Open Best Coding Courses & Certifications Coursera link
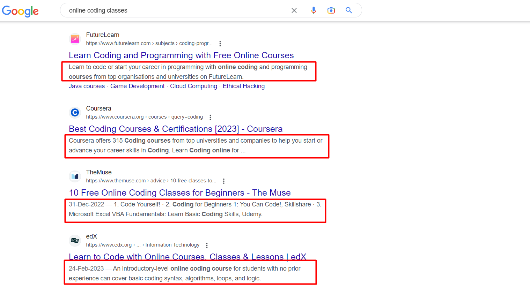Screen dimensions: 530x287 (x=176, y=129)
